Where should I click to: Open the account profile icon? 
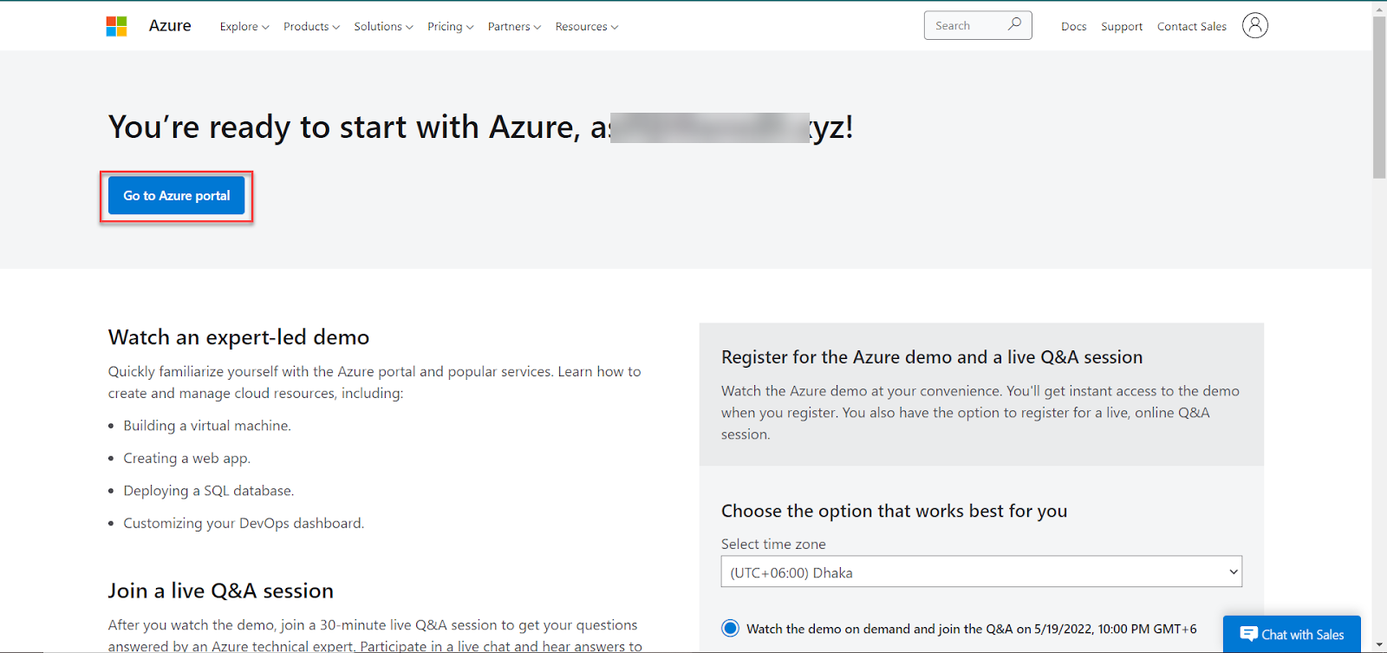pyautogui.click(x=1254, y=25)
